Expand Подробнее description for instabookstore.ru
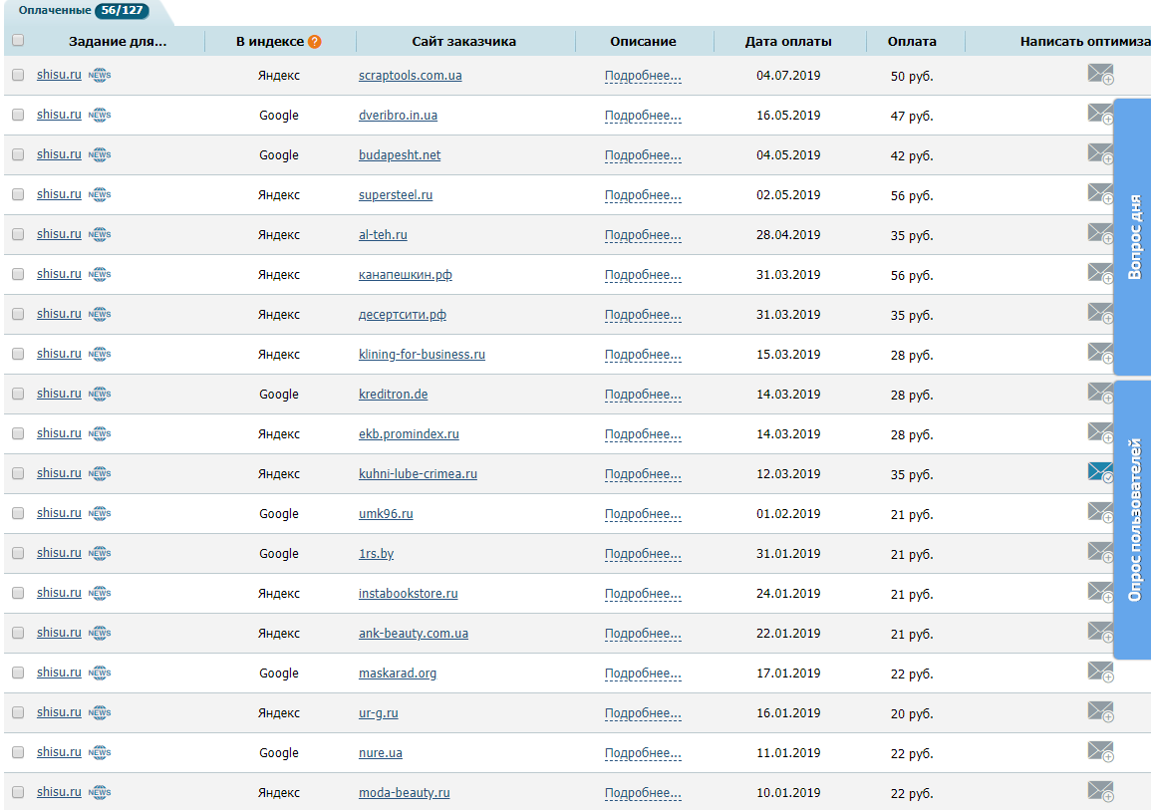 (643, 594)
